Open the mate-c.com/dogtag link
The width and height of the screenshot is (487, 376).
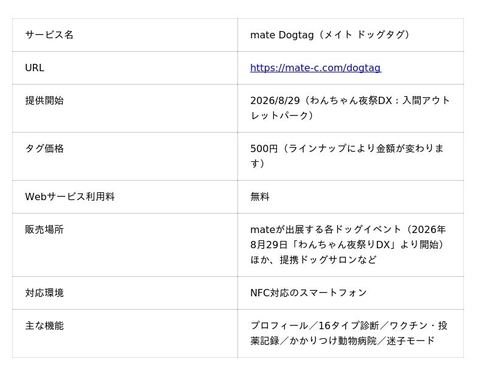point(315,68)
